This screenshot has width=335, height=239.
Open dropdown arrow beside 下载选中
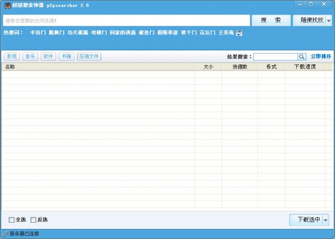pos(325,220)
